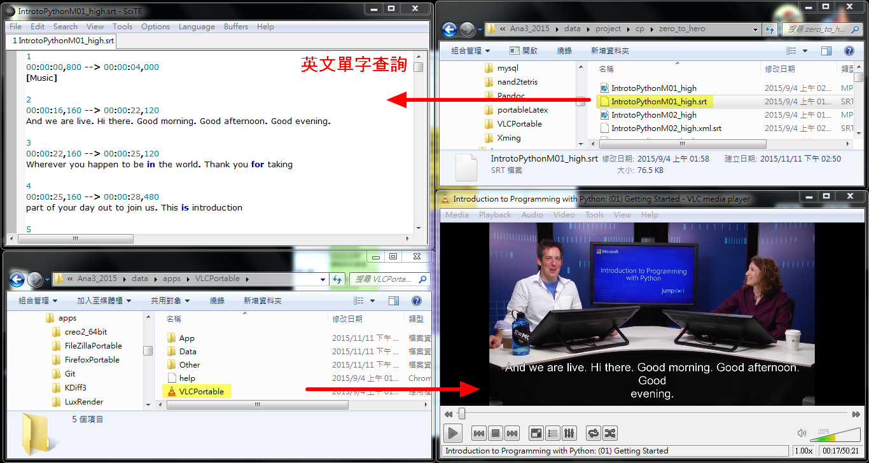The width and height of the screenshot is (869, 463).
Task: Select IntrotoPythonM02_high.xml.srt file
Action: click(660, 128)
